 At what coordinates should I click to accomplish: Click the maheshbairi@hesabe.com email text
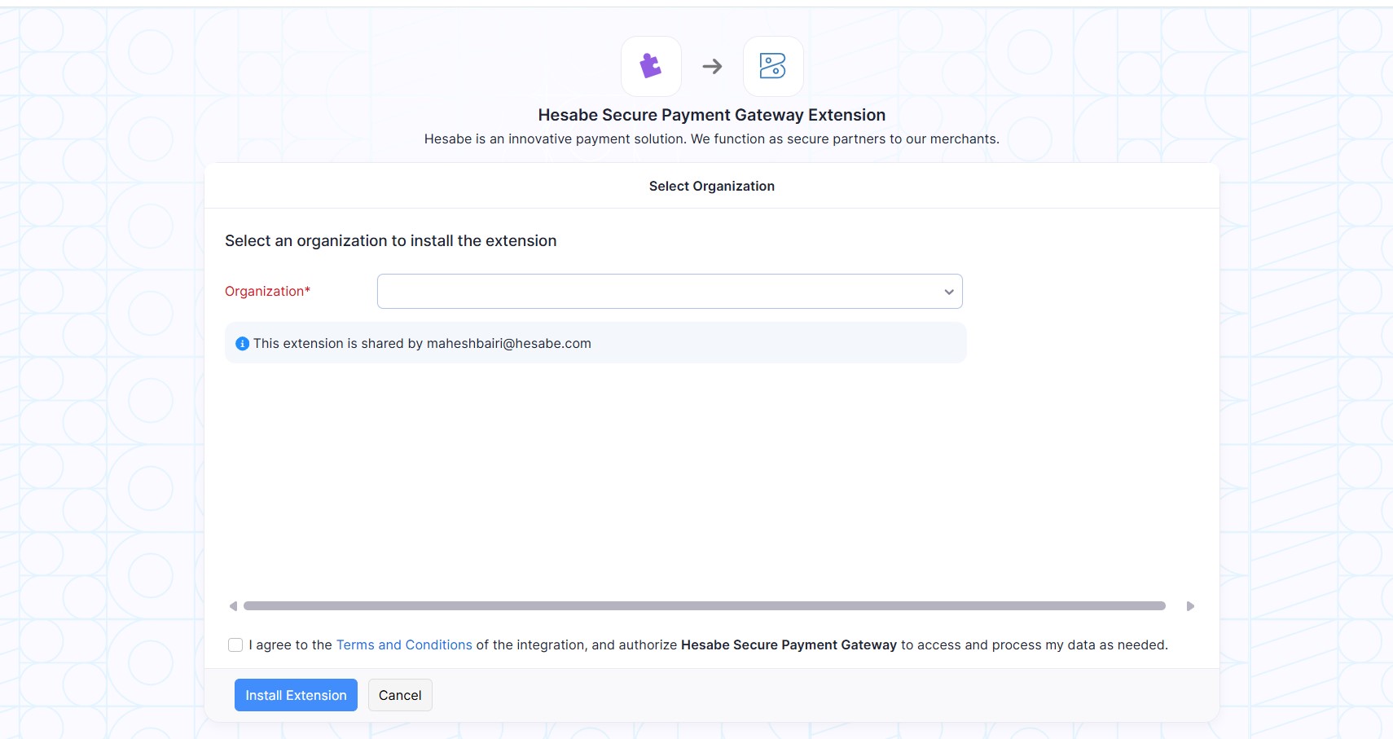click(x=509, y=344)
